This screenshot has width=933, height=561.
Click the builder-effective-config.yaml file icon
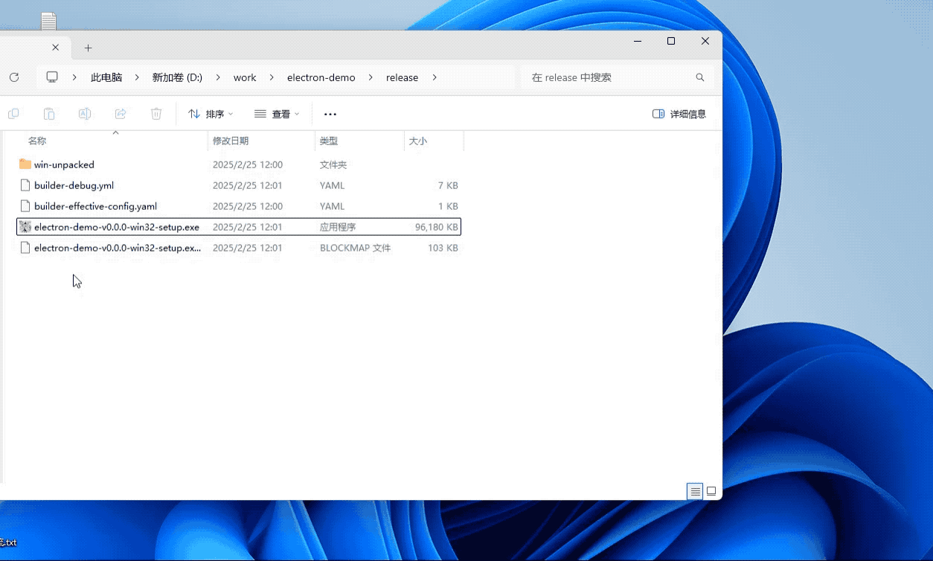(x=25, y=206)
